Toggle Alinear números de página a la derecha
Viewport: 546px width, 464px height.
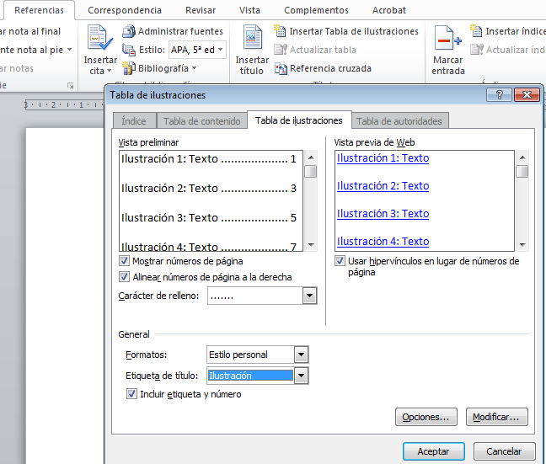[124, 277]
